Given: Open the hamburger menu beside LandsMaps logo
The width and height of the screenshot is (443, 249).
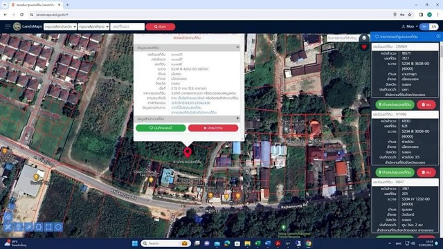Looking at the screenshot, I should click(8, 26).
